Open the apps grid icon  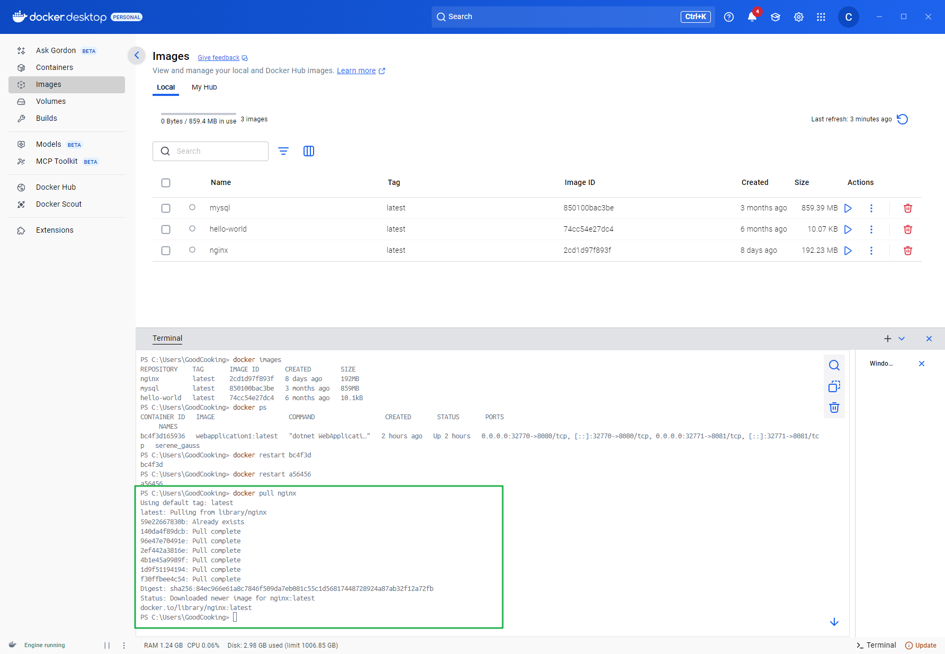pyautogui.click(x=821, y=17)
